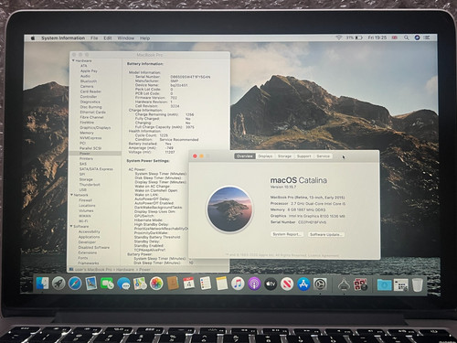Image resolution: width=457 pixels, height=343 pixels.
Task: Click the Software Update button
Action: 326,234
